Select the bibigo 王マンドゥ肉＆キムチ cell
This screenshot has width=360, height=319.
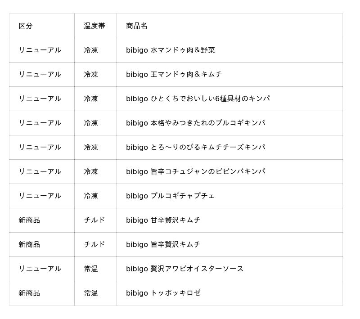point(174,75)
